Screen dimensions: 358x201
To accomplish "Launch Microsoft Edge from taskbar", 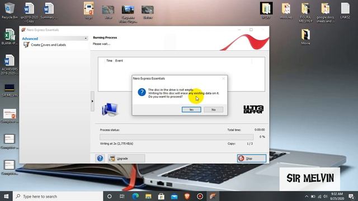I will click(135, 196).
